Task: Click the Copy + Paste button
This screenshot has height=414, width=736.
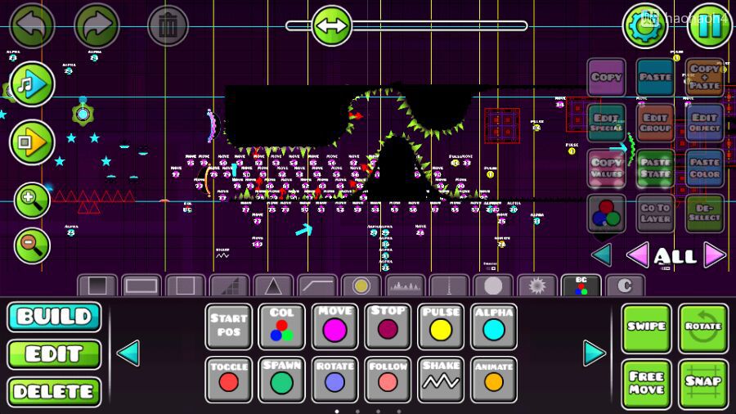Action: (705, 77)
